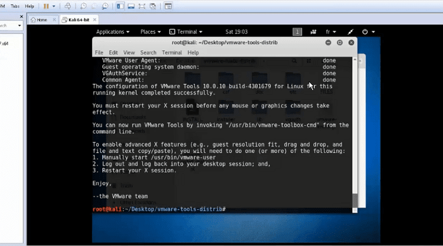Open the Kali Applications menu

click(x=113, y=32)
